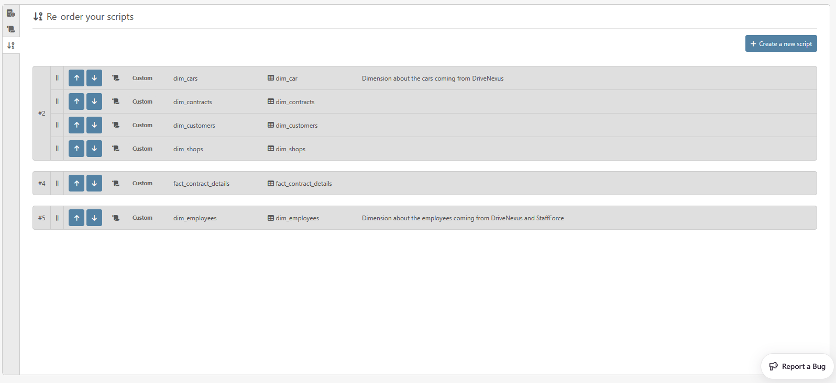The width and height of the screenshot is (836, 383).
Task: Move dim_contracts script up
Action: point(76,102)
